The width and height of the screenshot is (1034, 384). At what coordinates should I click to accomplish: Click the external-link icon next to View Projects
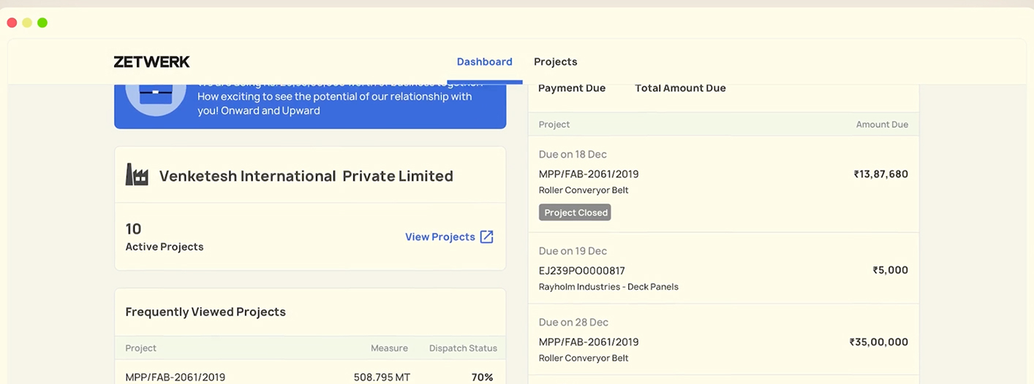(x=486, y=237)
